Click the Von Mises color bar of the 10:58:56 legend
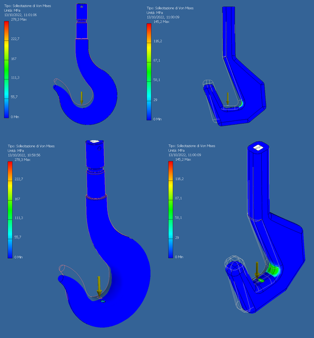 pos(10,210)
